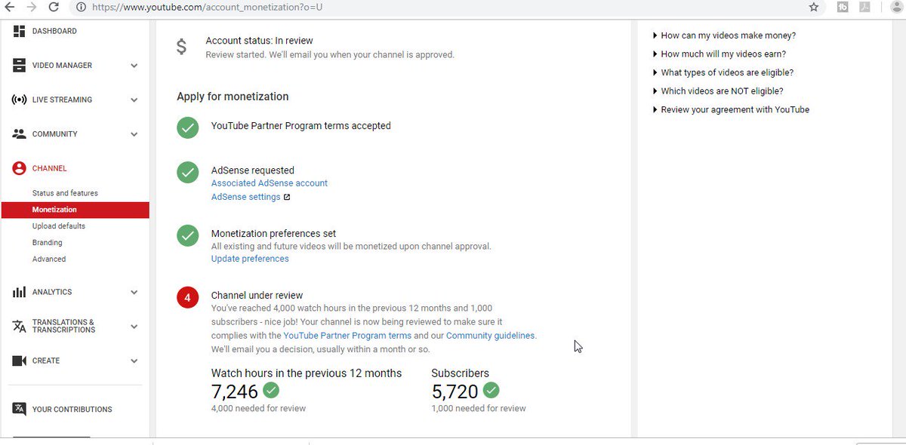Image resolution: width=906 pixels, height=445 pixels.
Task: Expand the Video Manager chevron
Action: coord(134,66)
